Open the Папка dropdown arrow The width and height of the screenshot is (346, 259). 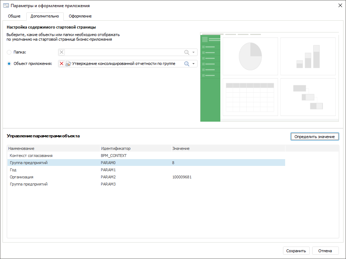pyautogui.click(x=194, y=52)
